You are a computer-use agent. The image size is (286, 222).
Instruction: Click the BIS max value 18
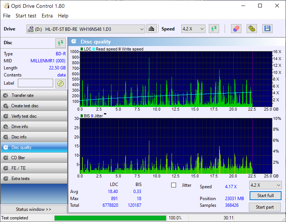pos(139,199)
